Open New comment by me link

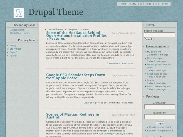pos(158,87)
